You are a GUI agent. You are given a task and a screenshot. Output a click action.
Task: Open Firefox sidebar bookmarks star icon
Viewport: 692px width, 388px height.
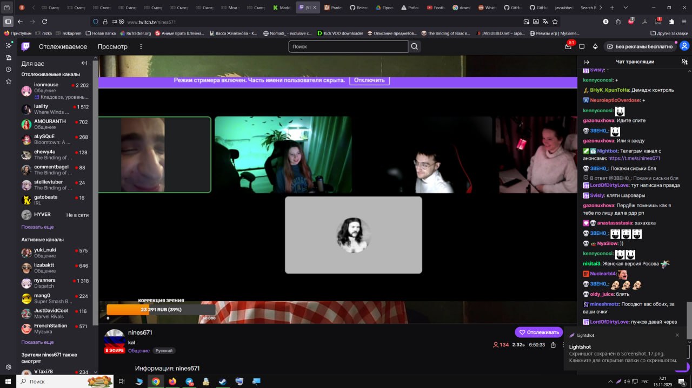click(8, 81)
